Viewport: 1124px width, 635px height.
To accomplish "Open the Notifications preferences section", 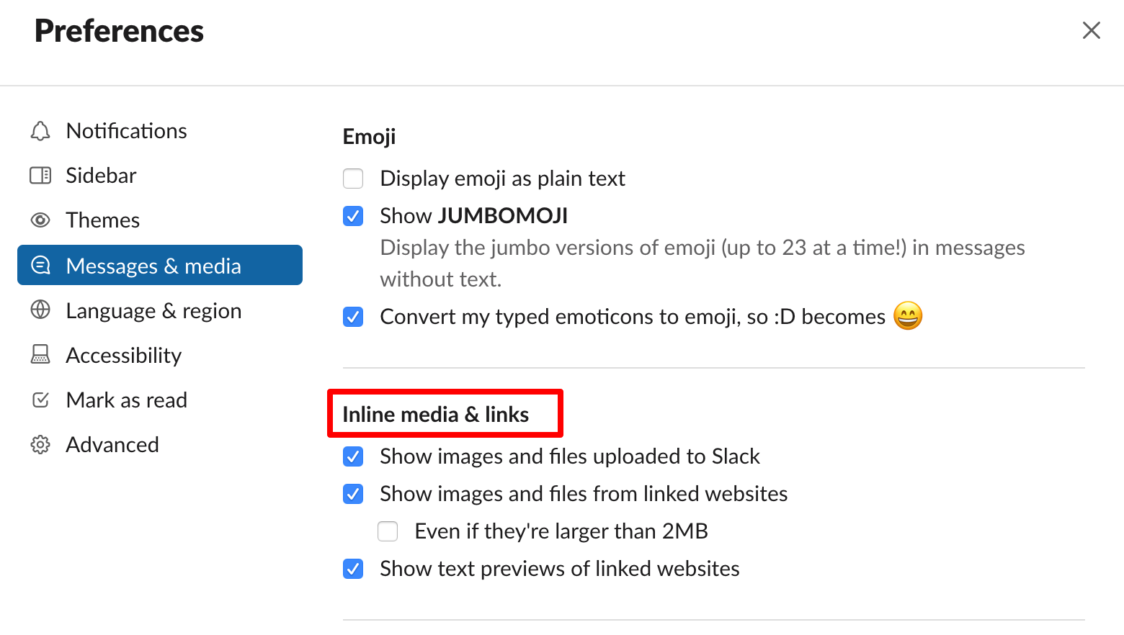I will click(126, 130).
